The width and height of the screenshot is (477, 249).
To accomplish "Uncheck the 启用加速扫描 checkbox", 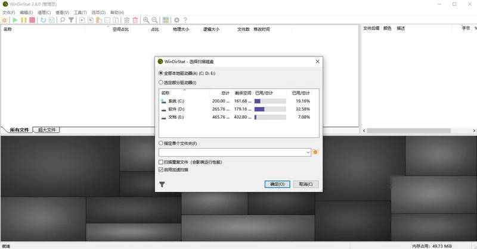I will 161,170.
